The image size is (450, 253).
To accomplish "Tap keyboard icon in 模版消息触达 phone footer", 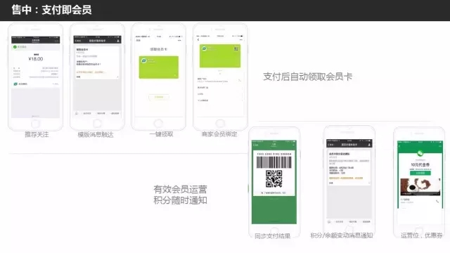I will coord(77,114).
